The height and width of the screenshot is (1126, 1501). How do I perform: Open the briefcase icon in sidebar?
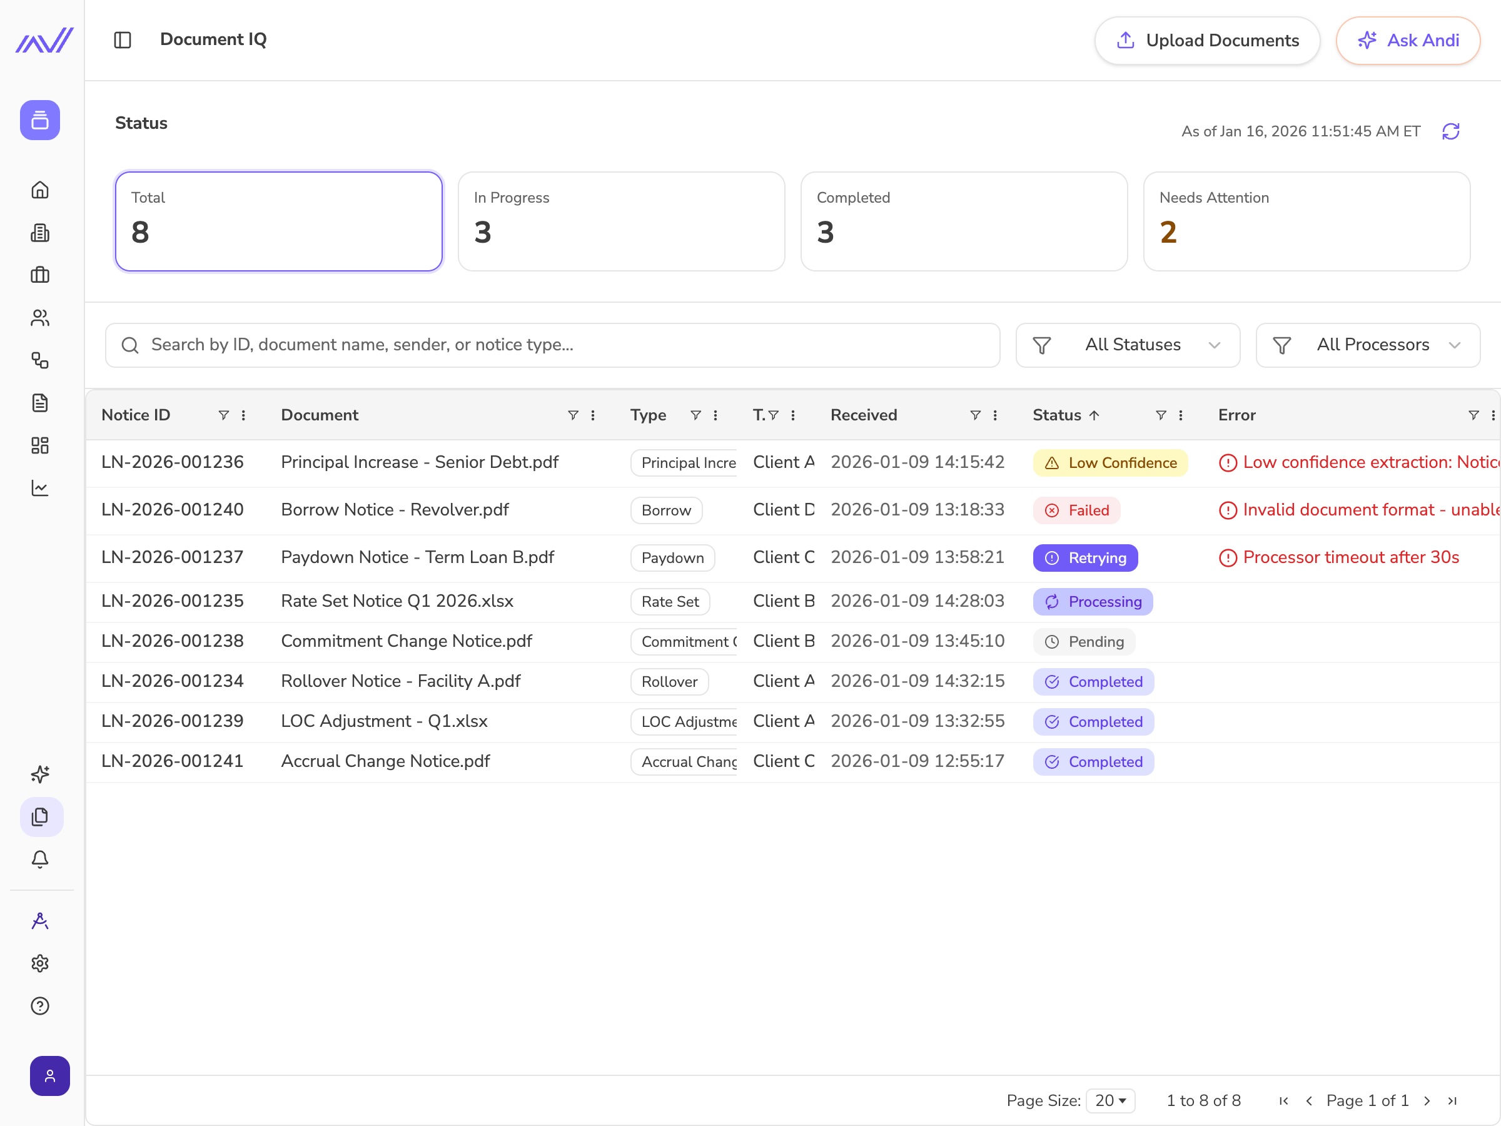[40, 275]
